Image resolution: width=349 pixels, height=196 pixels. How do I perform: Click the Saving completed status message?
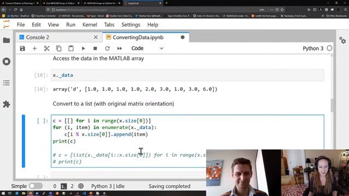pyautogui.click(x=170, y=186)
